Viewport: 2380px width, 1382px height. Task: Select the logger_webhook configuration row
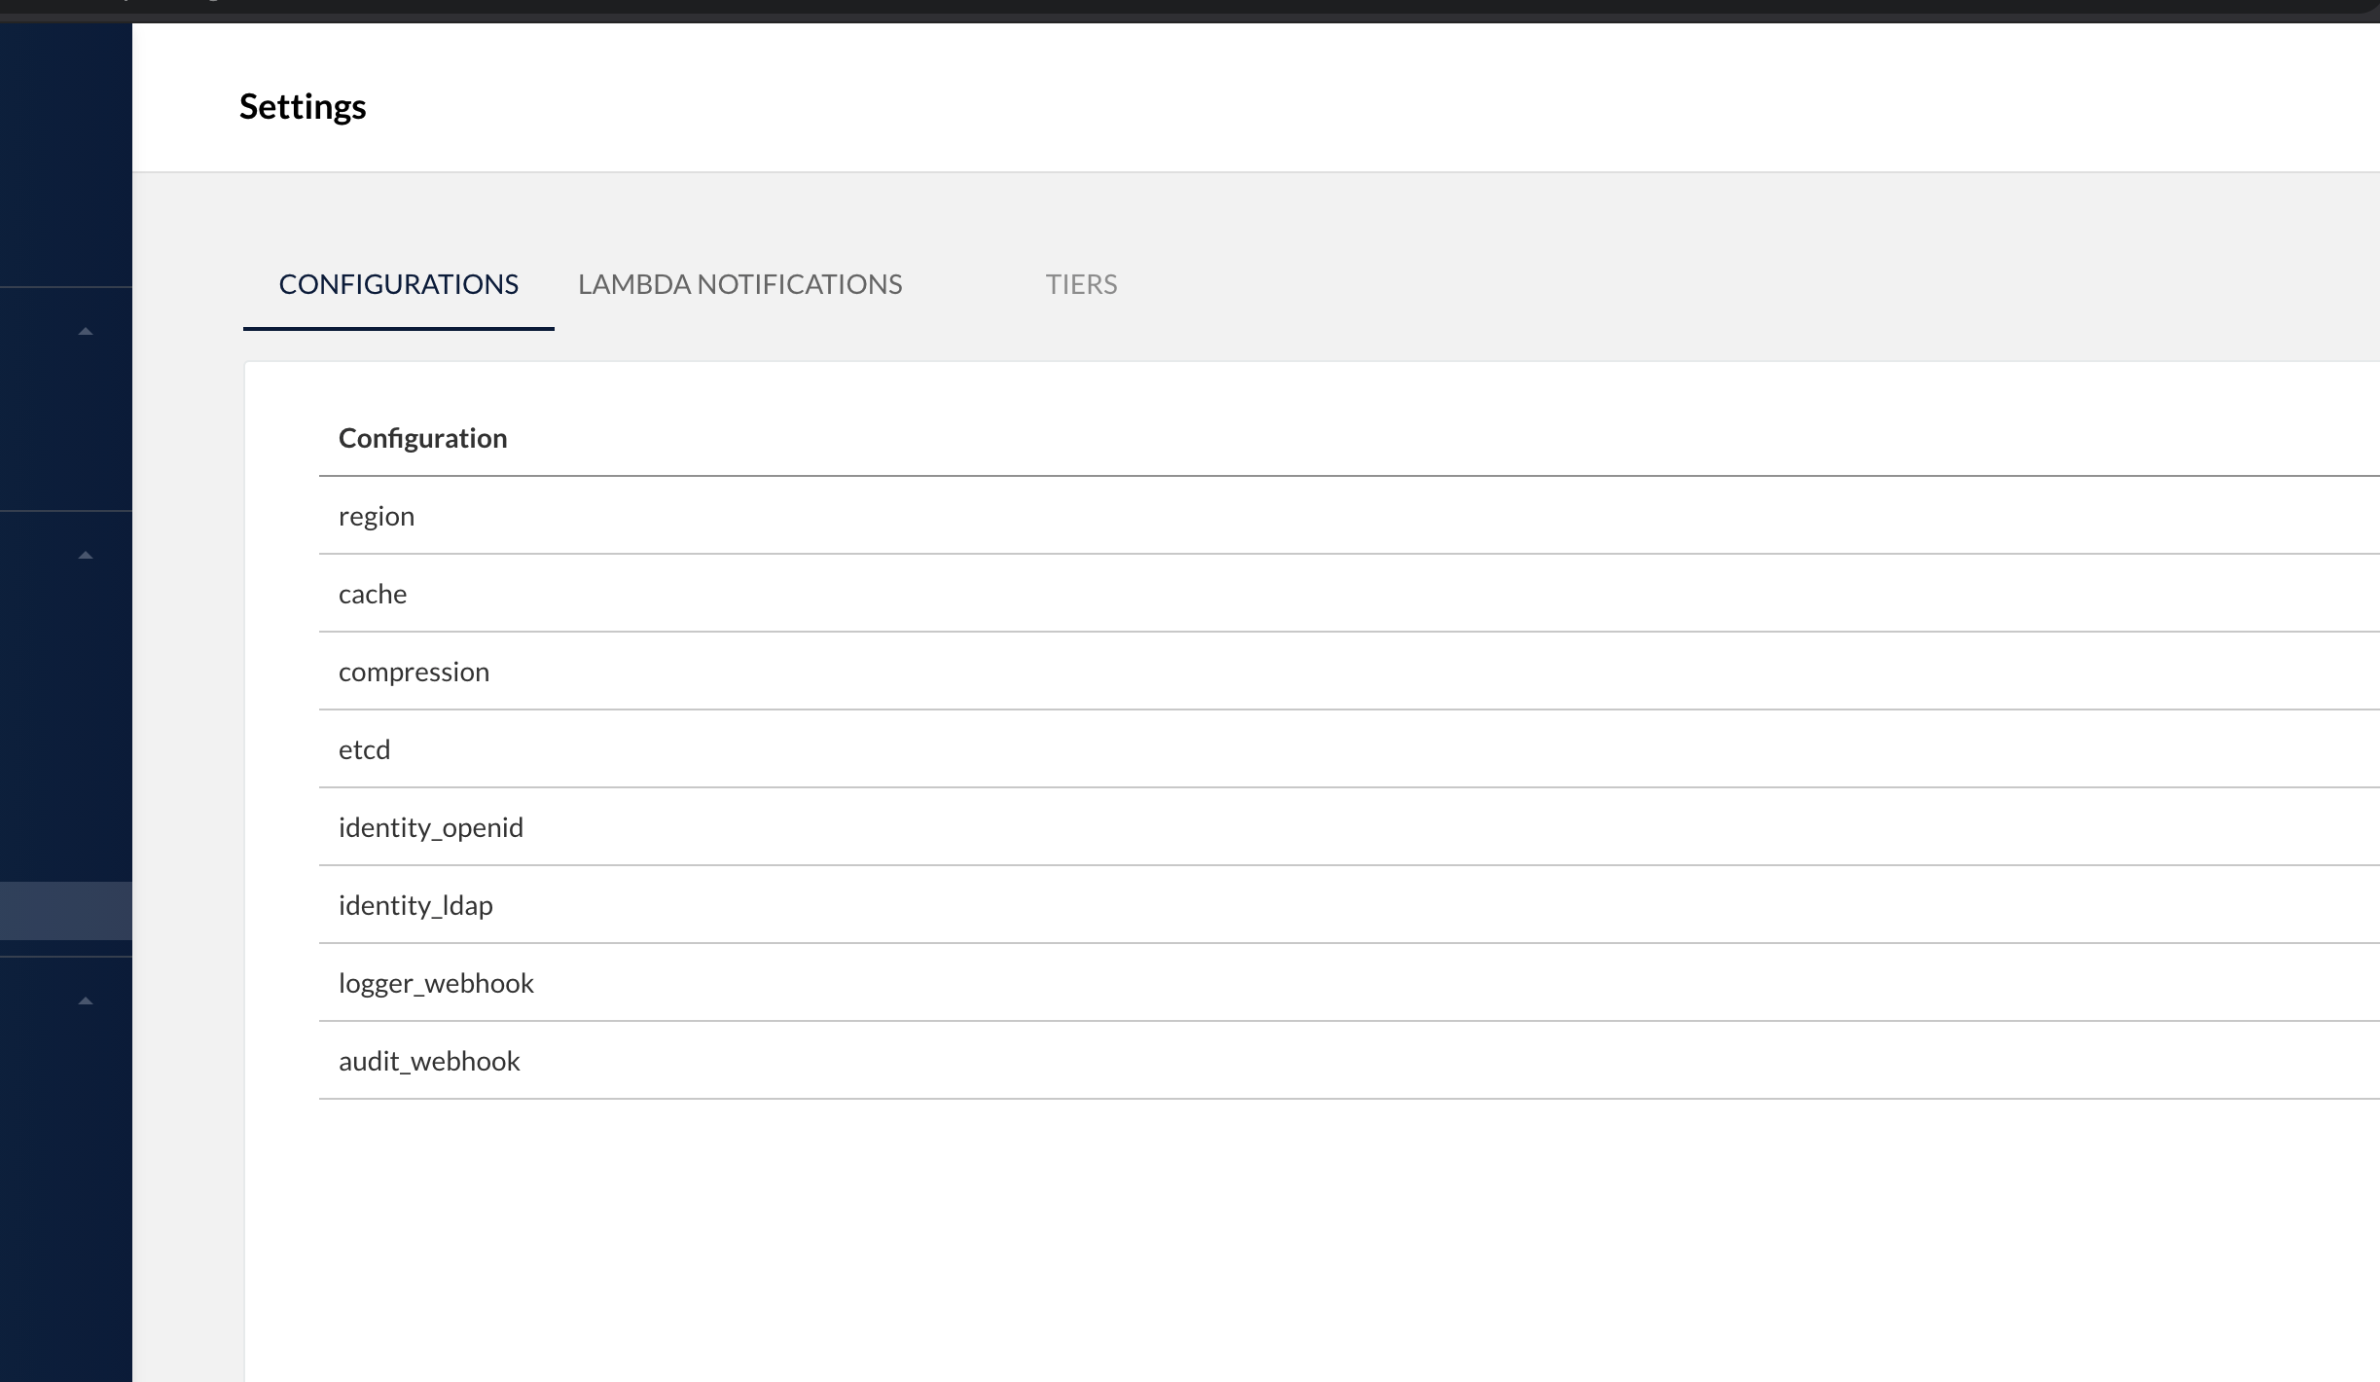pyautogui.click(x=436, y=983)
